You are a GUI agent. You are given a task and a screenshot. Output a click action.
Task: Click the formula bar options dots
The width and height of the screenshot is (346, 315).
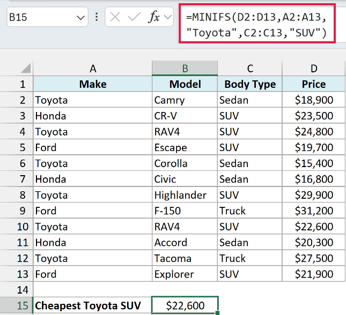coord(97,17)
